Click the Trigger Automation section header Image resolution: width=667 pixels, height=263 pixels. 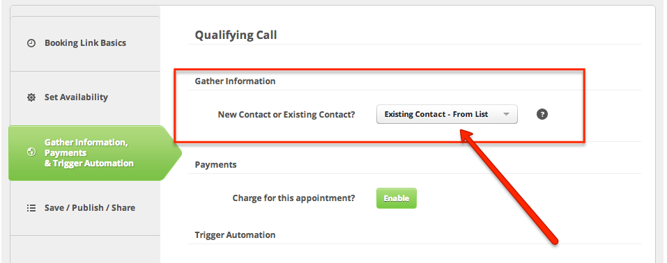point(235,235)
